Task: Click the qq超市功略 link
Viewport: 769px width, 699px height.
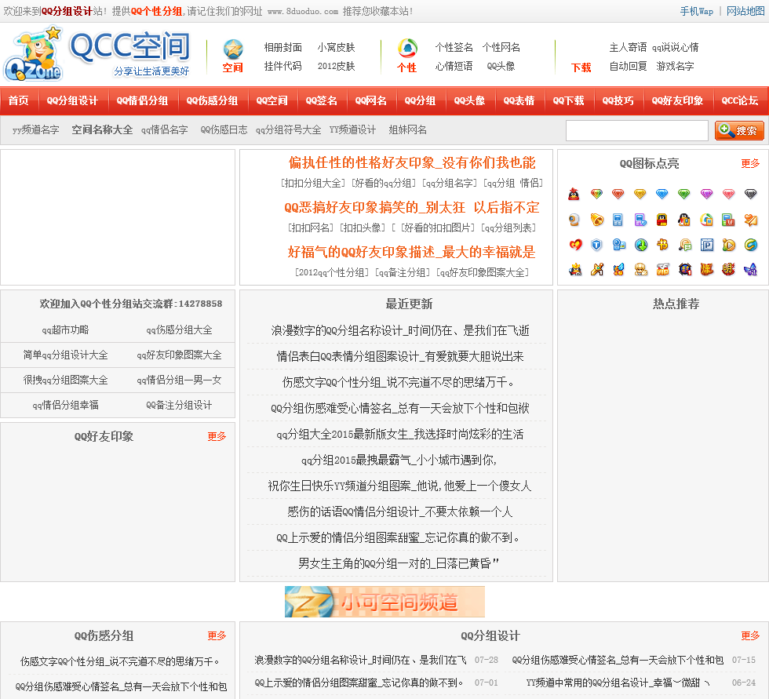Action: pos(65,330)
